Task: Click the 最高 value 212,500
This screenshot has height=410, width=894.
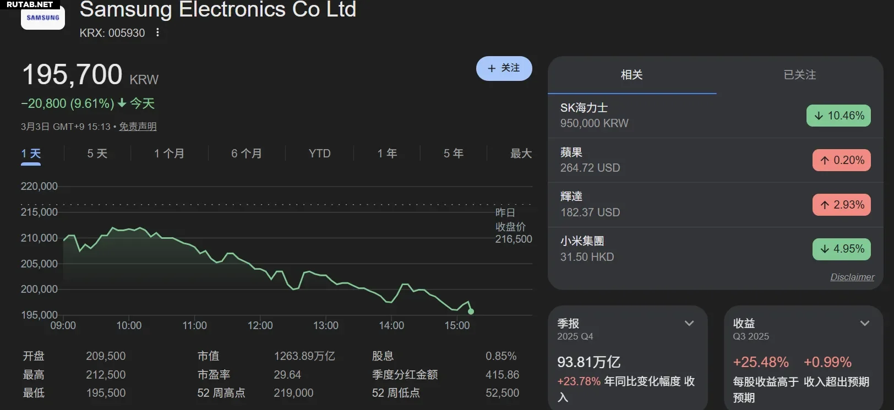Action: coord(106,375)
